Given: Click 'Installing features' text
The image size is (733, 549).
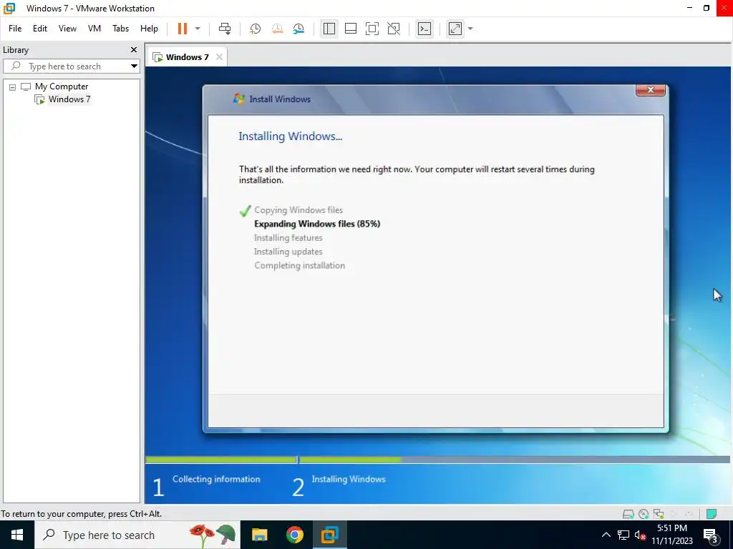Looking at the screenshot, I should tap(288, 237).
